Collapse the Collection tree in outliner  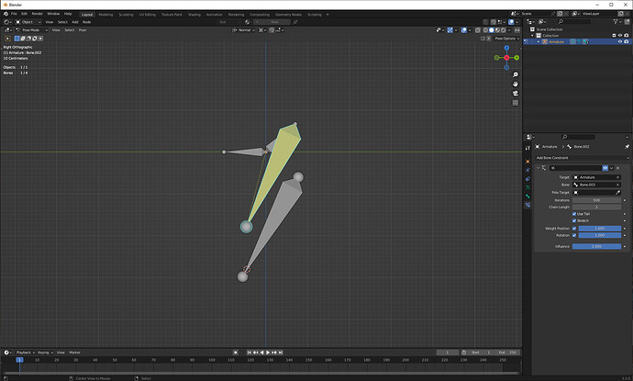tap(532, 36)
